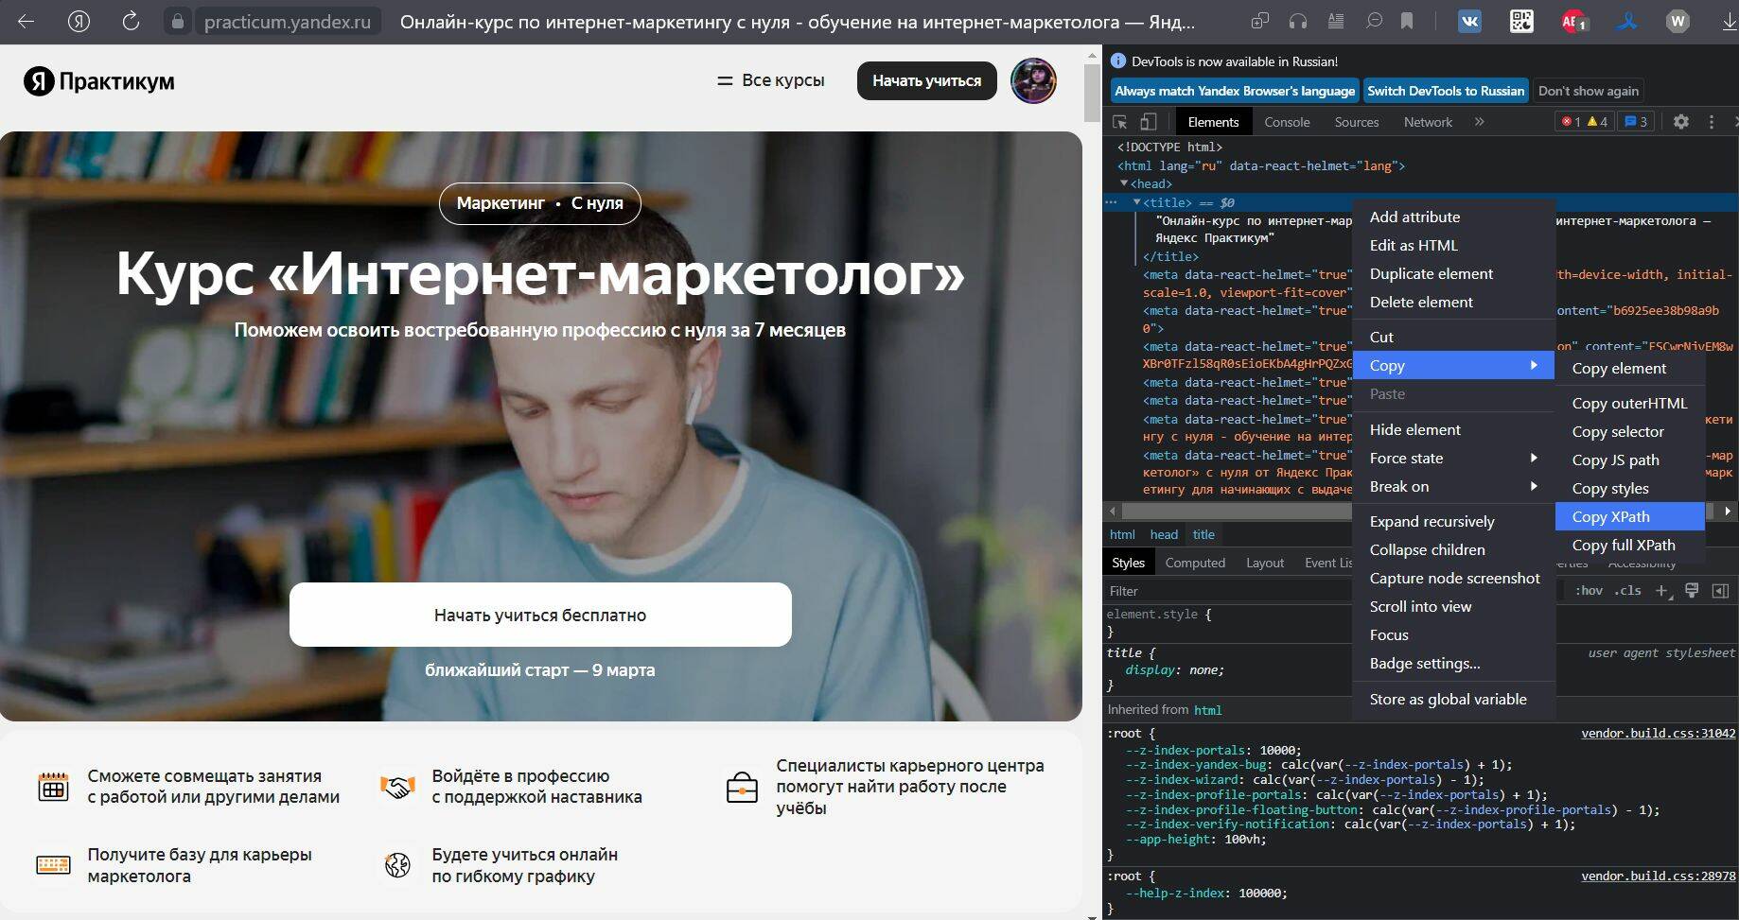Go back using the browser back arrow

[26, 21]
